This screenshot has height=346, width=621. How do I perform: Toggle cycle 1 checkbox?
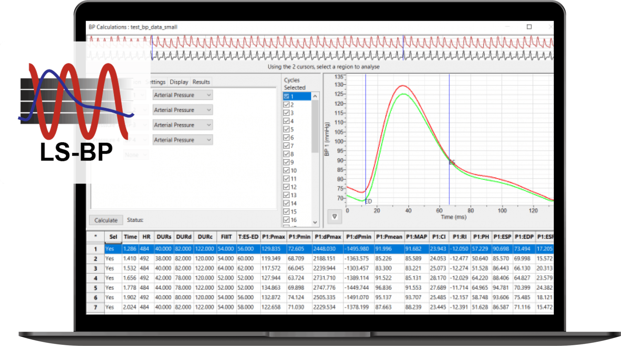[x=286, y=96]
